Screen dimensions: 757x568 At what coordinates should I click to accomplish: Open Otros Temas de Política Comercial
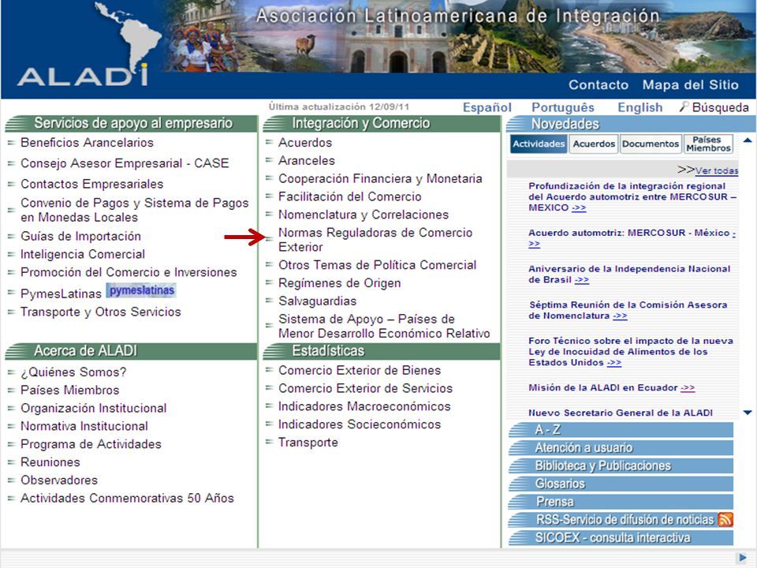377,265
